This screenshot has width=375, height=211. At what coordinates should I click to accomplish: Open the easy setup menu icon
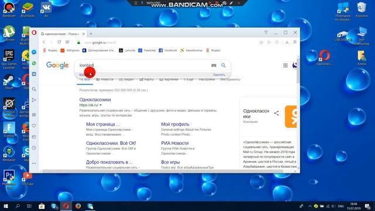pos(295,42)
